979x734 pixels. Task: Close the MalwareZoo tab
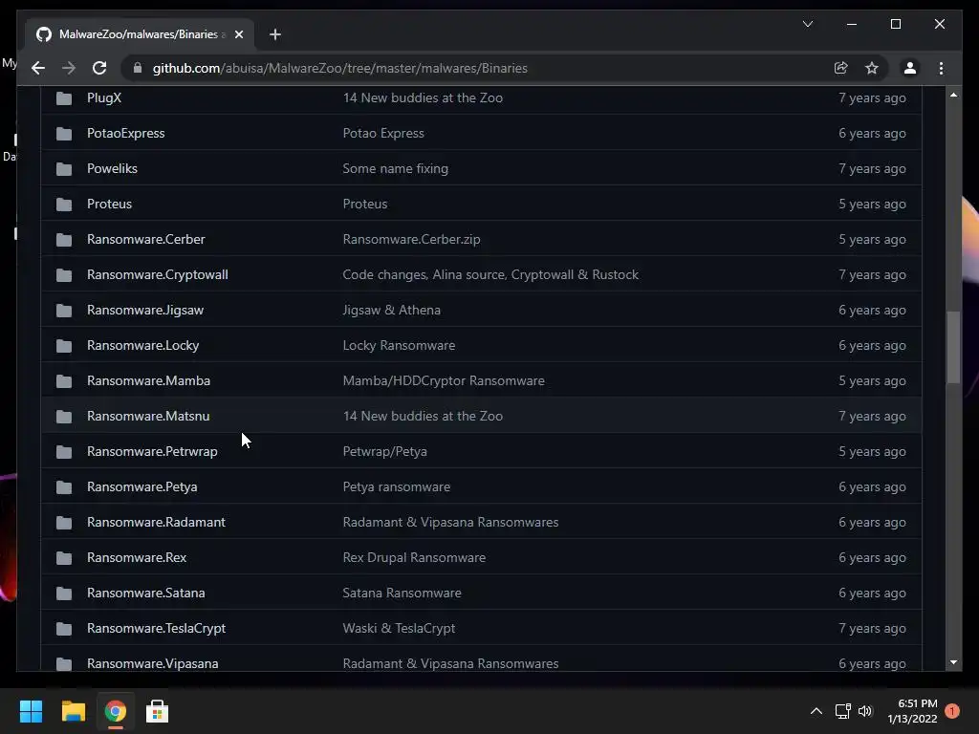[238, 34]
